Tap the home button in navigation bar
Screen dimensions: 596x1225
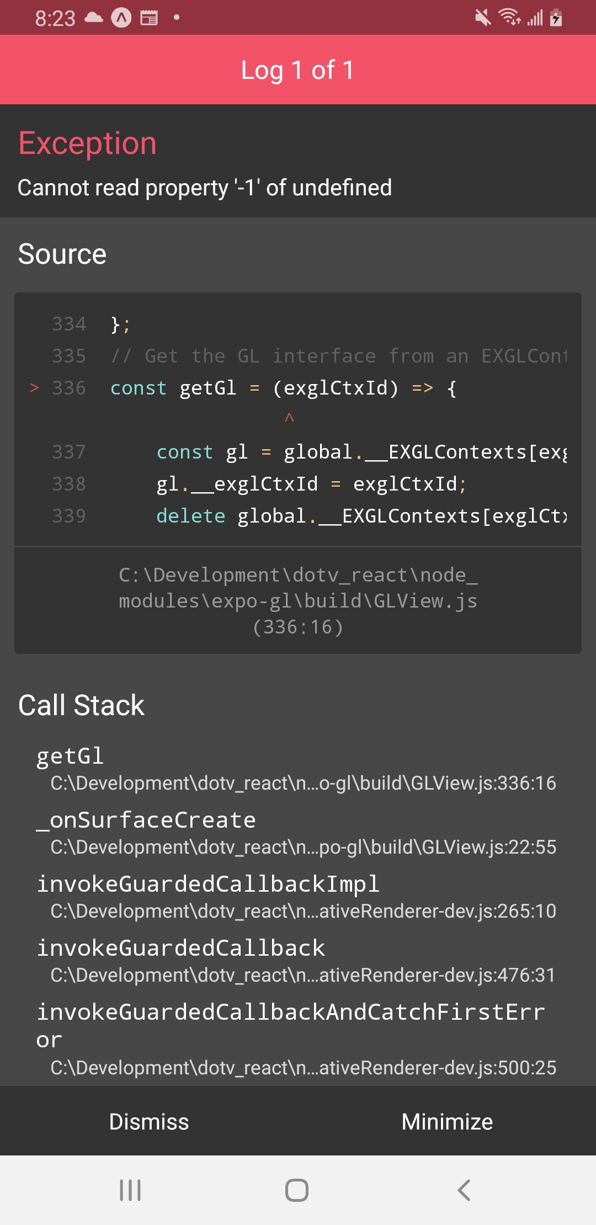(296, 1190)
